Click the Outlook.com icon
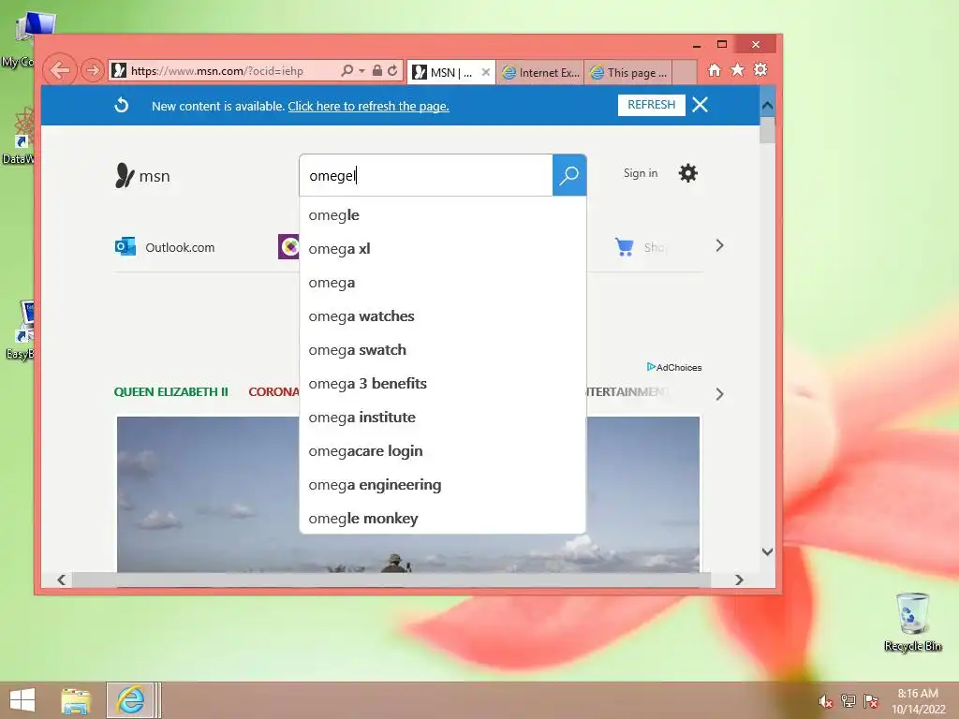The image size is (959, 719). pyautogui.click(x=125, y=246)
